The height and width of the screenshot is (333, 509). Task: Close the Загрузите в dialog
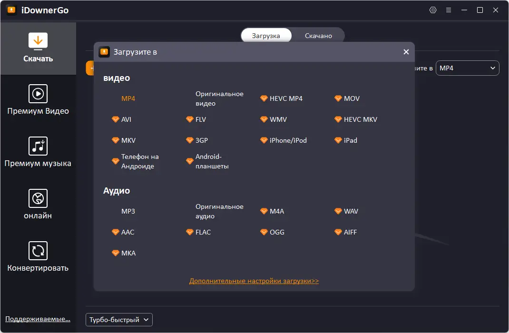(x=406, y=52)
